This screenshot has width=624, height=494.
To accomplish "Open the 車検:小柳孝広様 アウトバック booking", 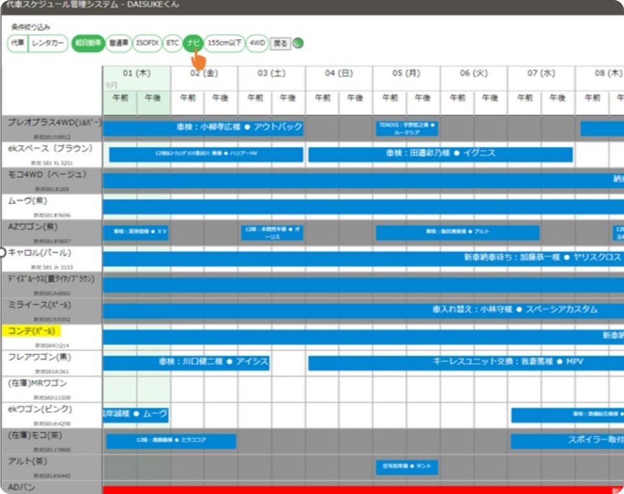I will [203, 129].
